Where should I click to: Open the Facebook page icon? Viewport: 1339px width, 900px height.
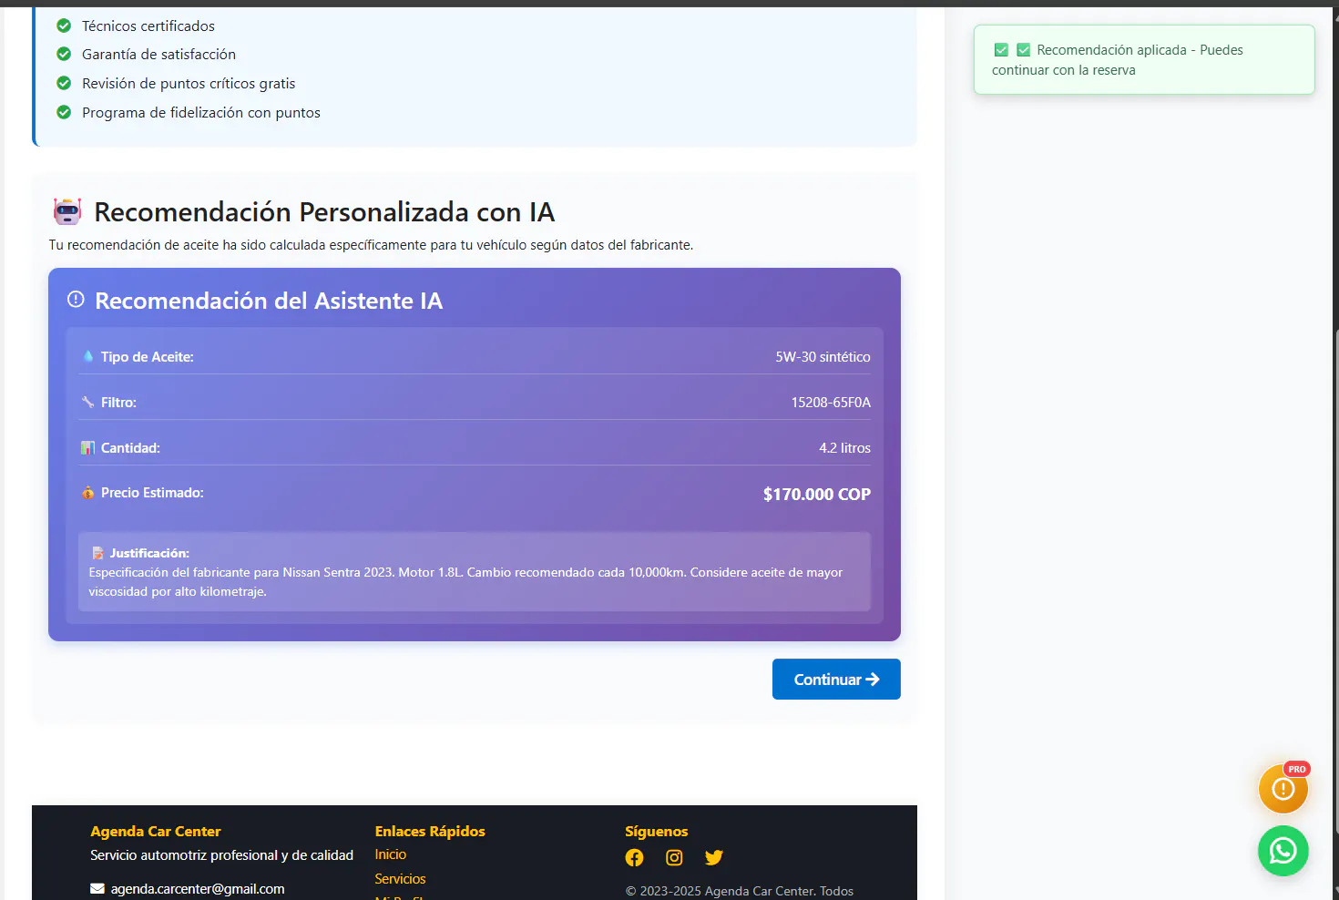(635, 857)
